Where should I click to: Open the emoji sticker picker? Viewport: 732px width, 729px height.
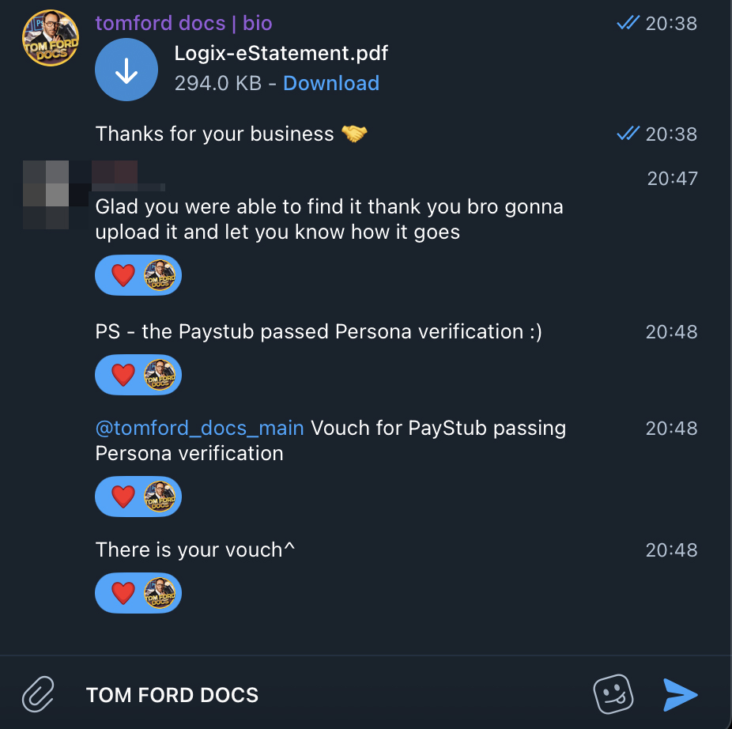pos(613,694)
